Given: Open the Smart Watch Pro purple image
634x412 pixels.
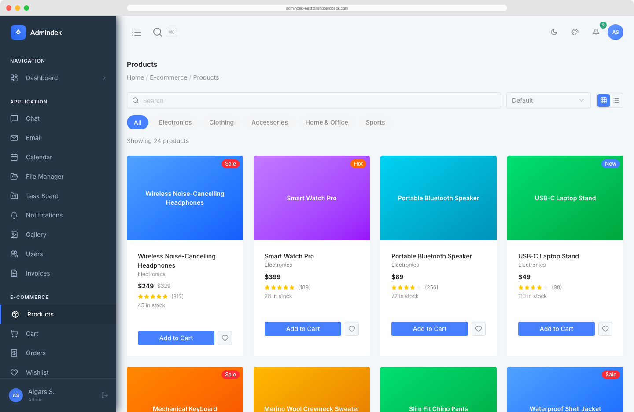Looking at the screenshot, I should (312, 198).
